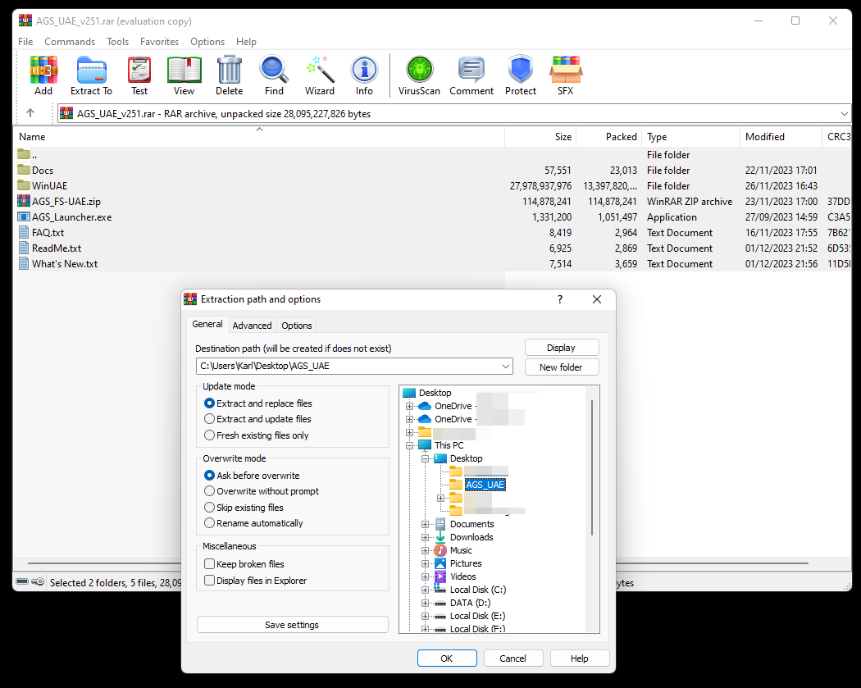Open Extract To from the toolbar
The height and width of the screenshot is (688, 861).
click(91, 75)
